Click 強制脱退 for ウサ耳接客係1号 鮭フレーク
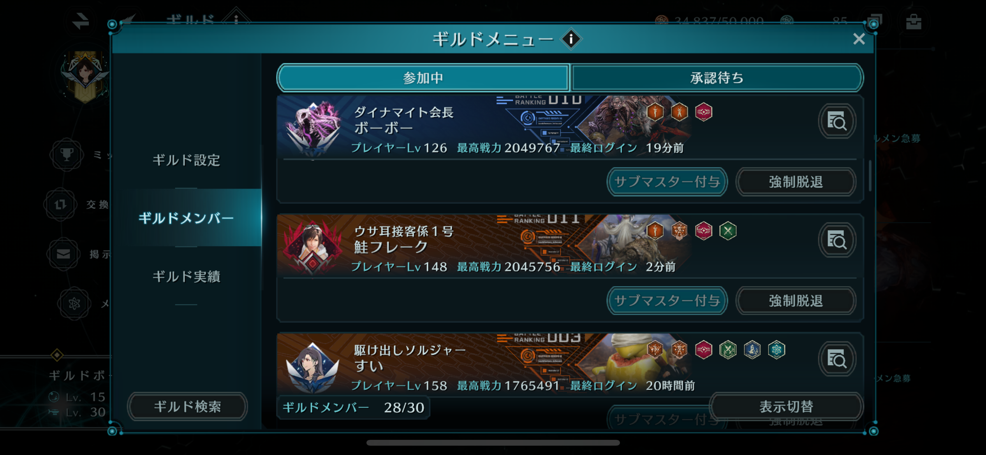986x455 pixels. (x=796, y=301)
